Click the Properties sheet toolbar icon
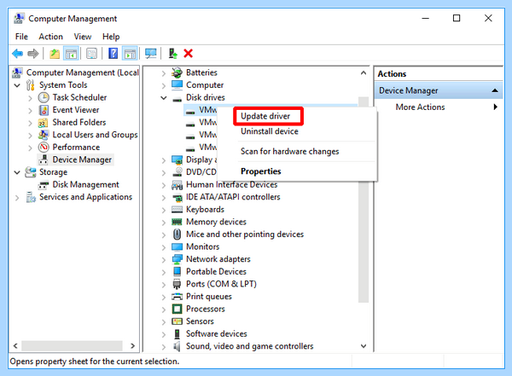The image size is (512, 376). (92, 53)
